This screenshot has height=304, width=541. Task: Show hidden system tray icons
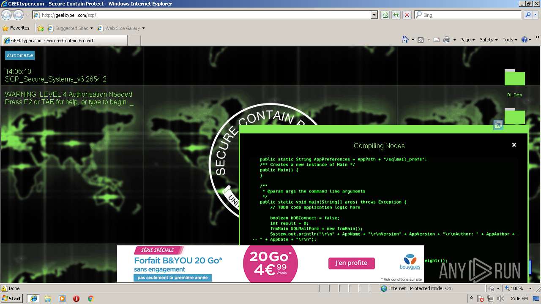(x=472, y=299)
